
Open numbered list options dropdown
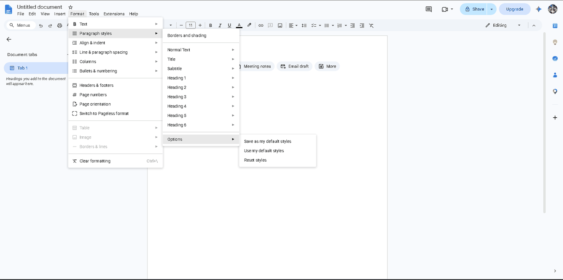pyautogui.click(x=346, y=25)
